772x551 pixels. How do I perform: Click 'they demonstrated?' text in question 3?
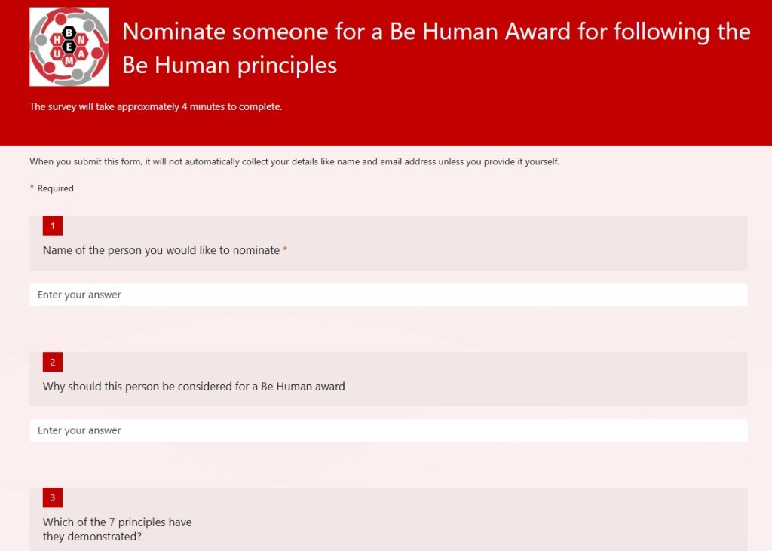pos(92,537)
